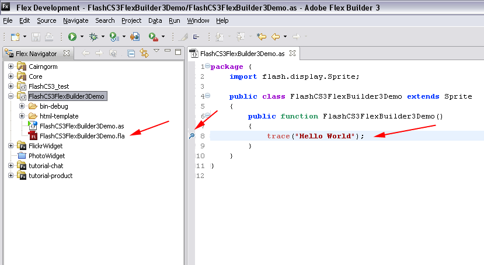Image resolution: width=484 pixels, height=265 pixels.
Task: Click the Last Edit Location icon
Action: pos(262,37)
